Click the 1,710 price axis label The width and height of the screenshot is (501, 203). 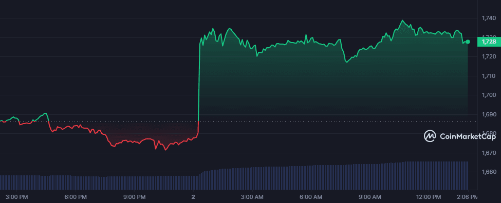coord(489,76)
